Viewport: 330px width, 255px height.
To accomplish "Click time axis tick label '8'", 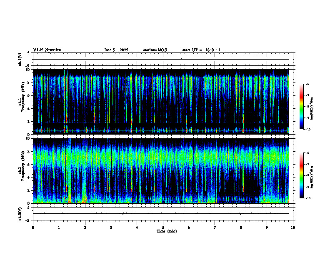I will (x=241, y=227).
